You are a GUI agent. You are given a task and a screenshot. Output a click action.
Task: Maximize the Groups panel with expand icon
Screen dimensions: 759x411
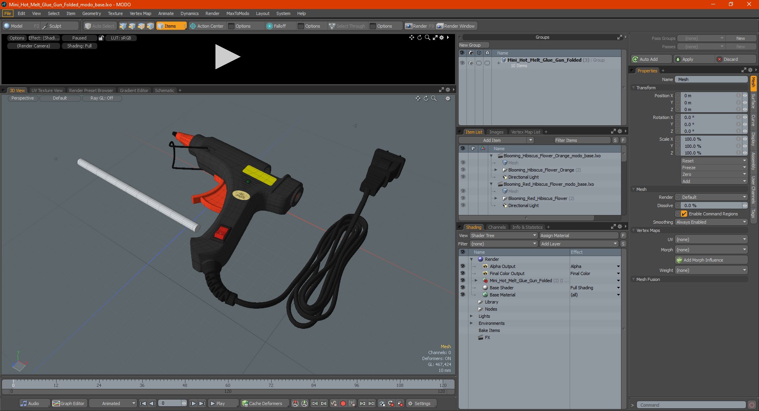click(619, 37)
